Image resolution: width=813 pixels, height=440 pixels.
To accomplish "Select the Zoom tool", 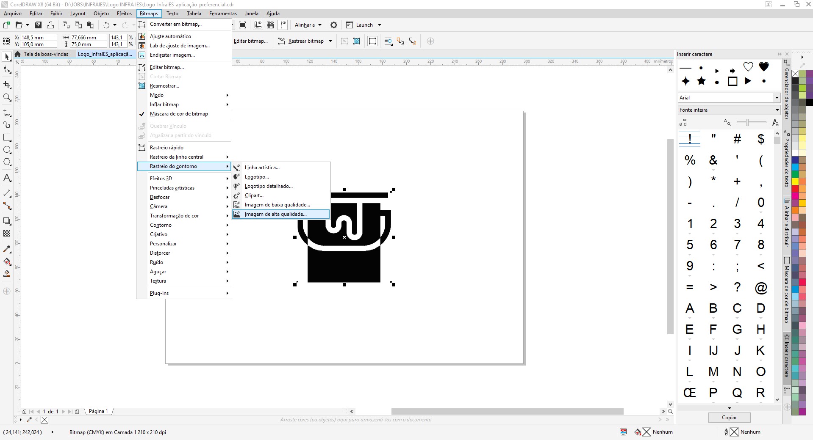I will (7, 98).
